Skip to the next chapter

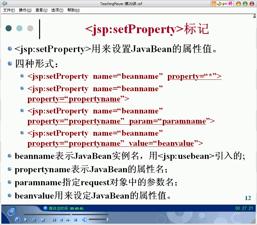75,220
